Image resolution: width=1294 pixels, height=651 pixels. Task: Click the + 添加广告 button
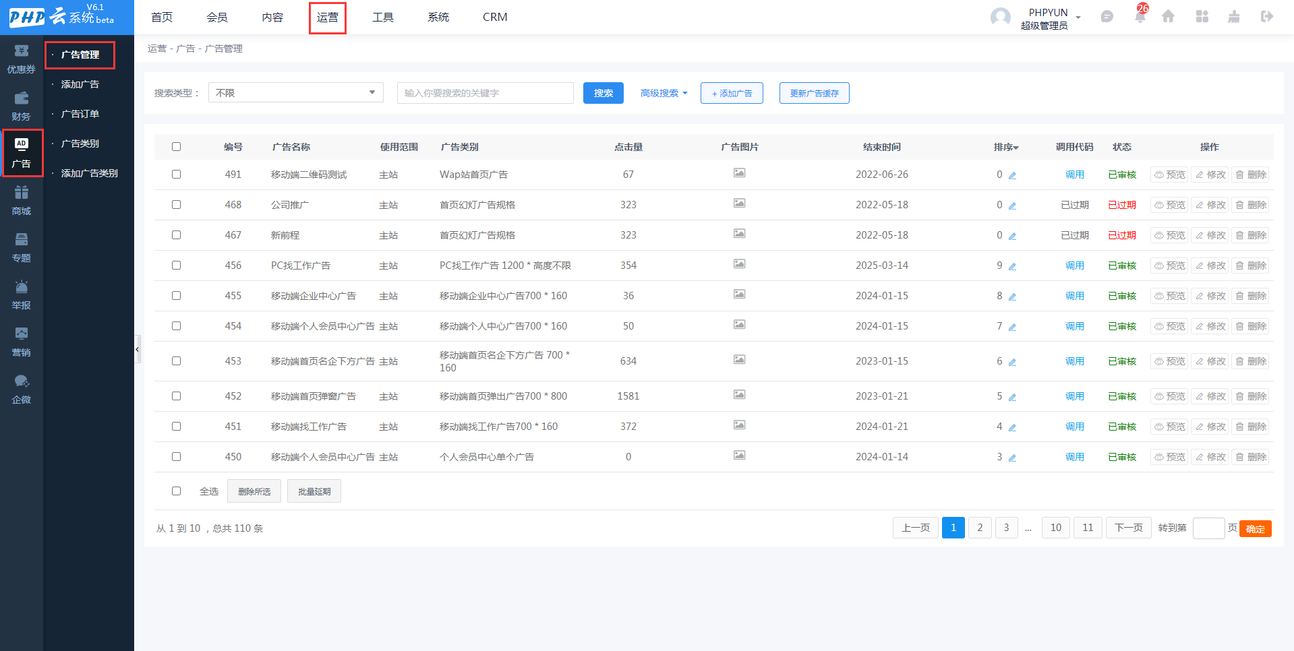pos(732,93)
